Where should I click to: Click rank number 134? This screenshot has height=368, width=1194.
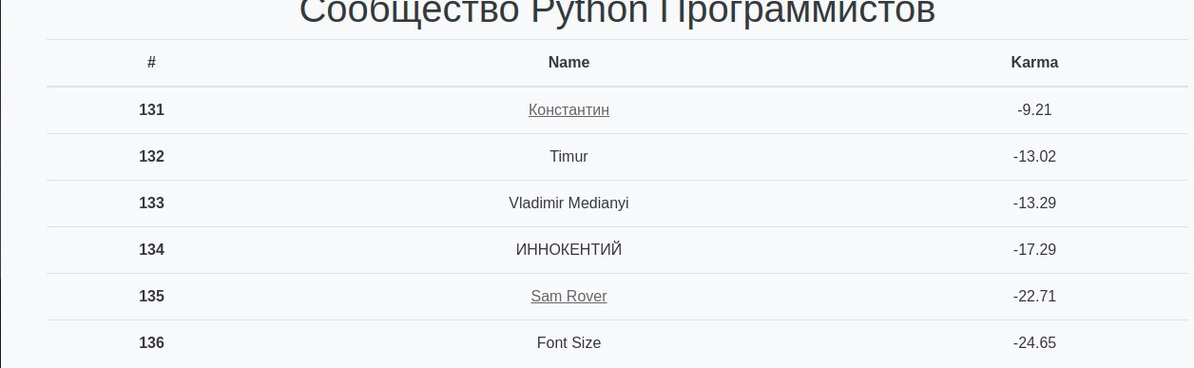151,249
